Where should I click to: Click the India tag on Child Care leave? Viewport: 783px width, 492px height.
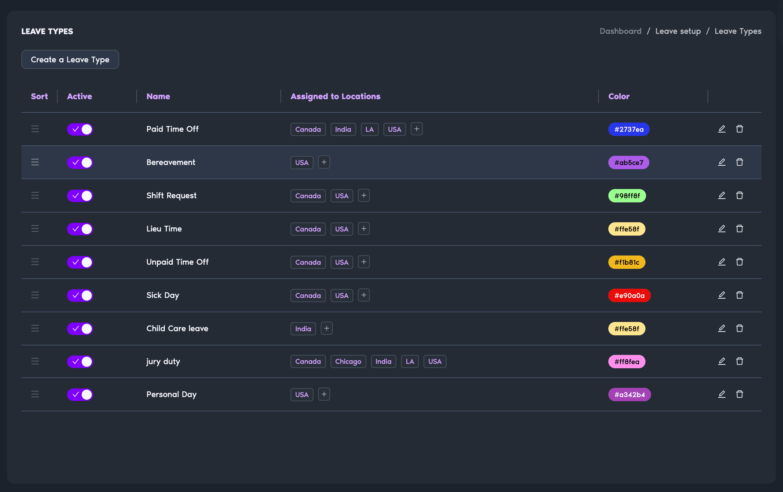click(303, 329)
